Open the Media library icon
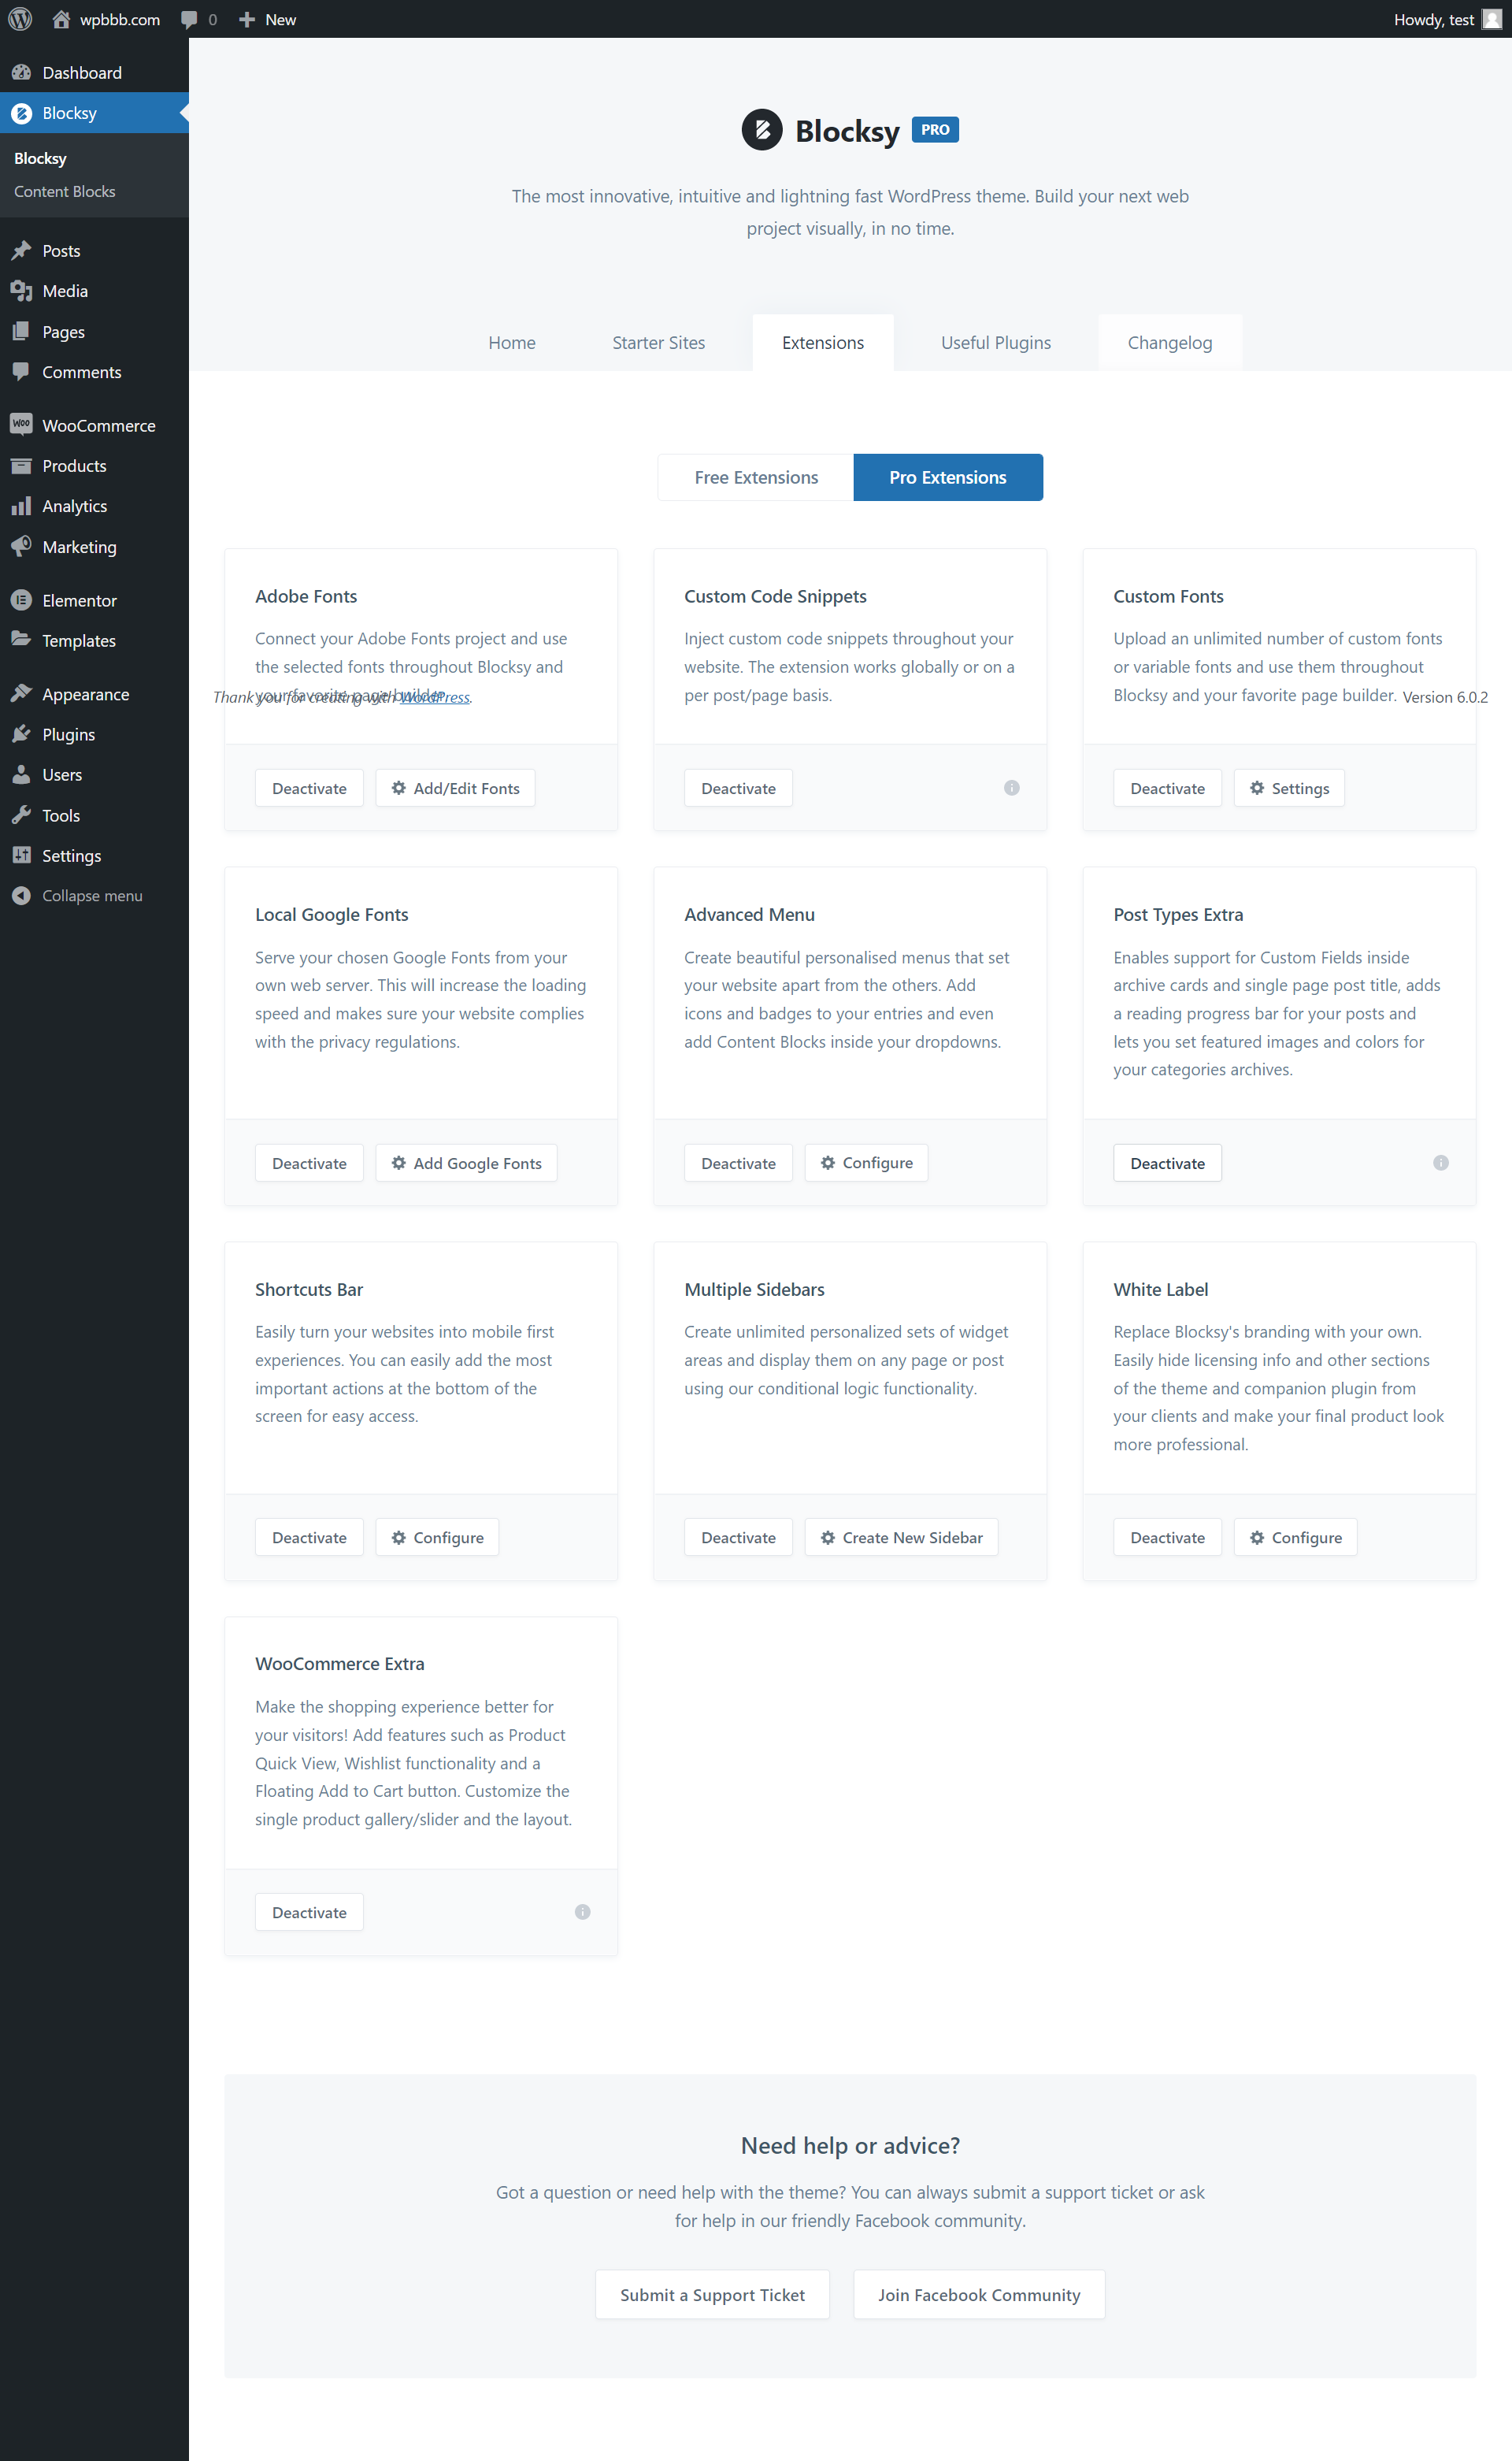Viewport: 1512px width, 2461px height. (22, 290)
